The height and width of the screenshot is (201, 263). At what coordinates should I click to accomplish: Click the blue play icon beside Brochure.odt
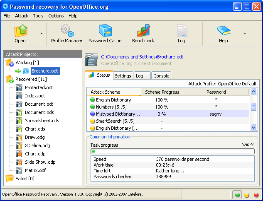coord(26,71)
